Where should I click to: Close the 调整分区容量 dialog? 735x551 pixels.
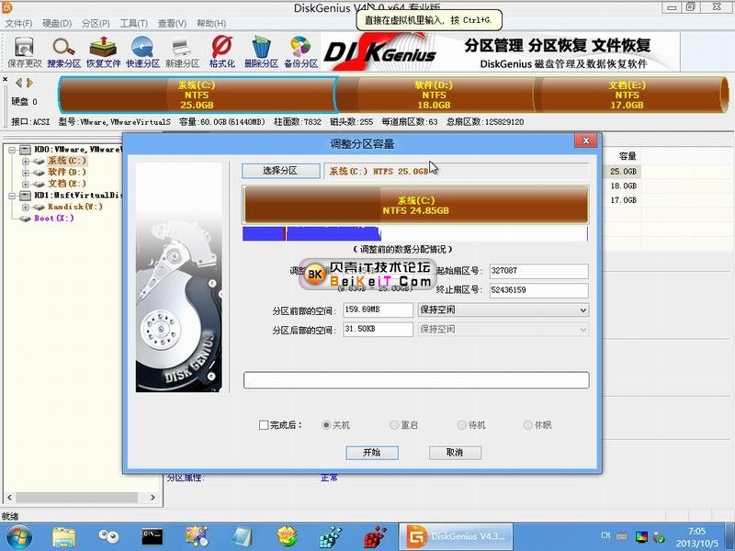[585, 141]
